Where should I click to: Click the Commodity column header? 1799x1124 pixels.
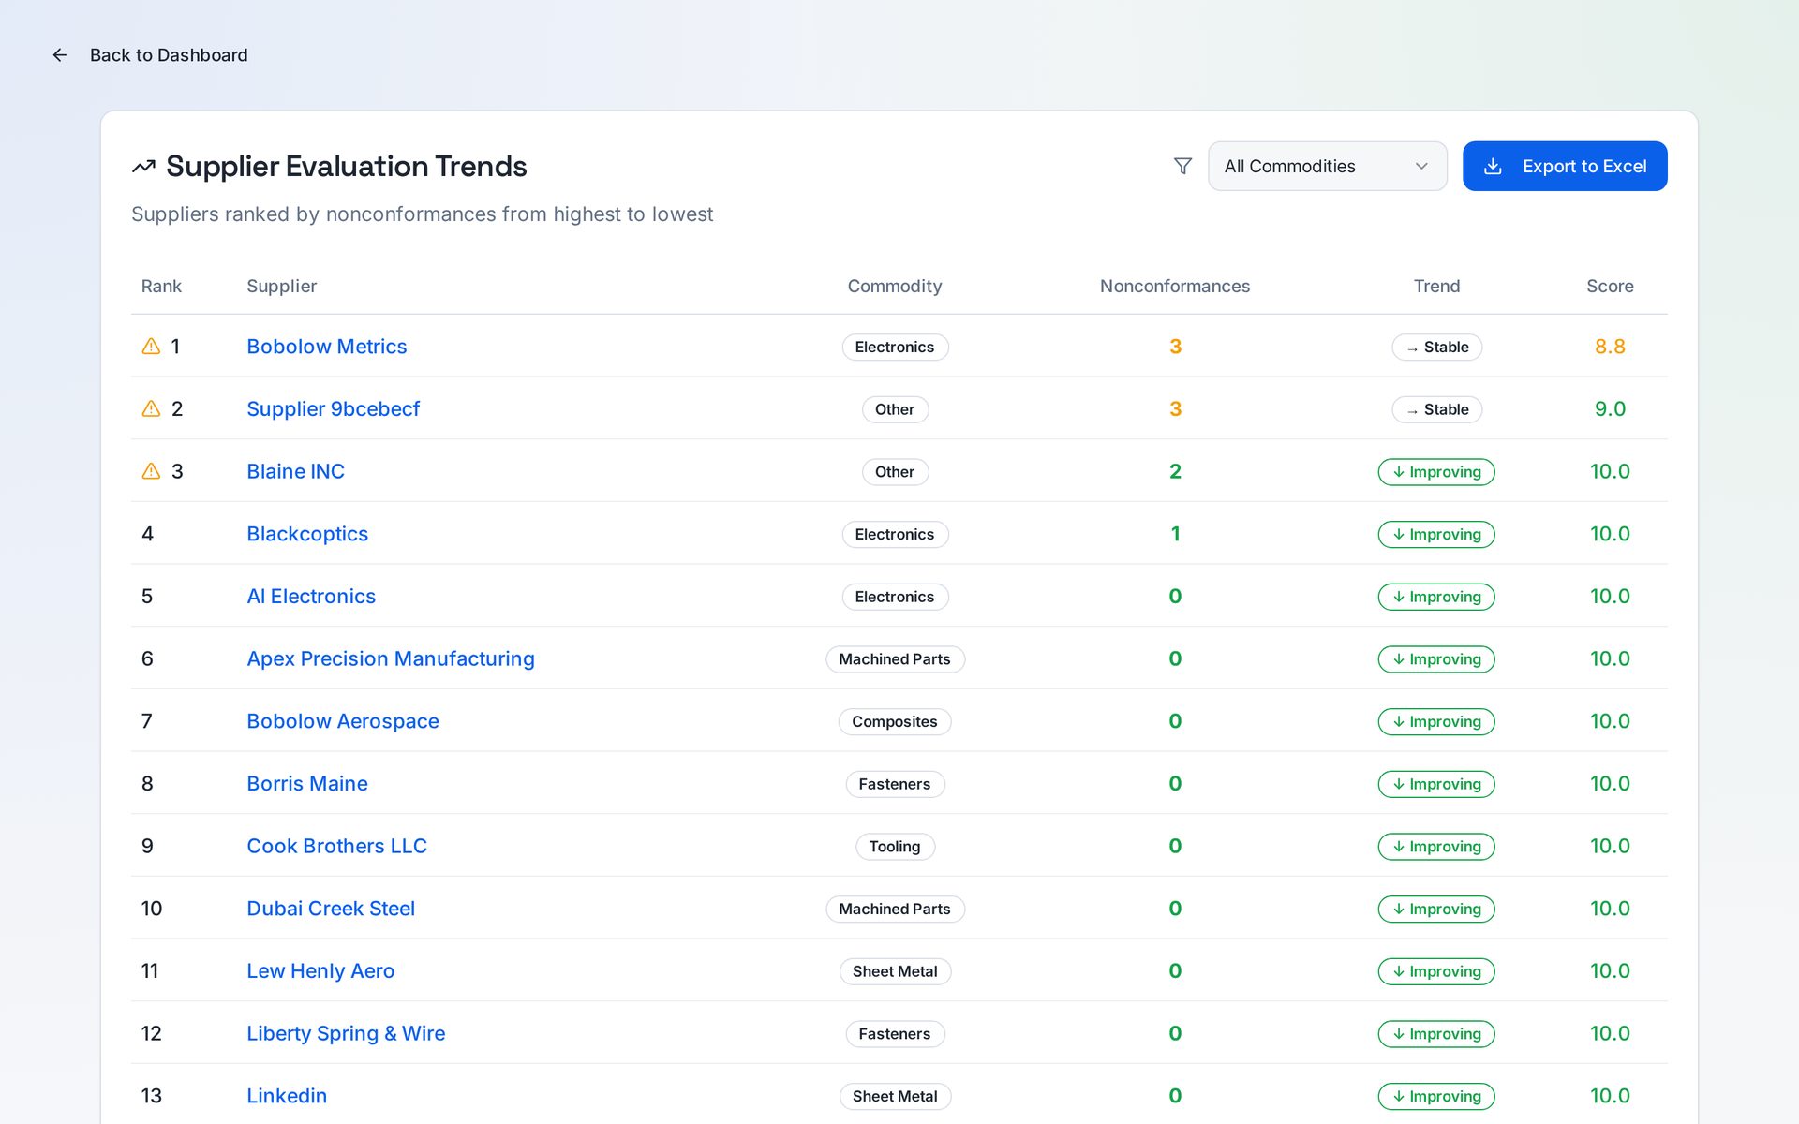895,286
